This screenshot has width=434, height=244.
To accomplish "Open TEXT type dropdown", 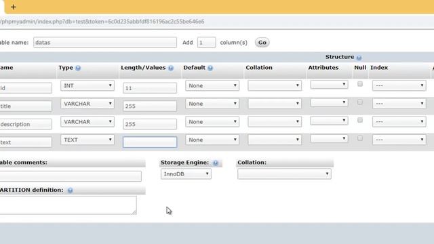I will pos(87,140).
